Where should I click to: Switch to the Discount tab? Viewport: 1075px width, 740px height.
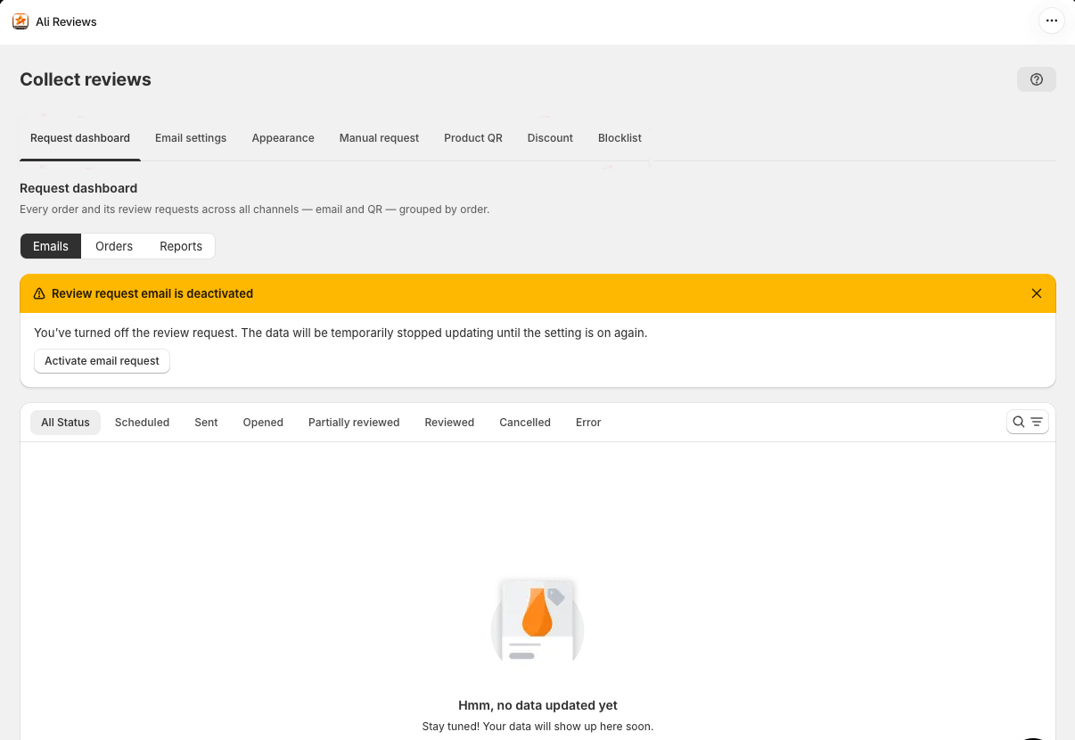(x=550, y=138)
